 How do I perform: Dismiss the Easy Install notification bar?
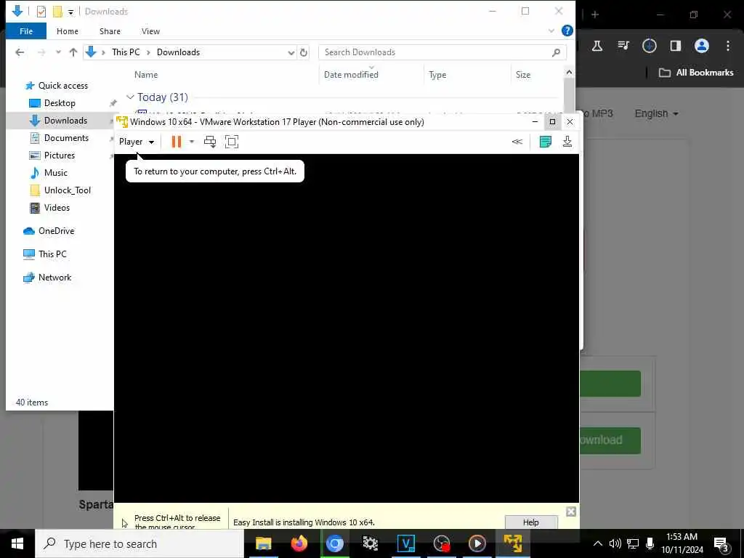click(x=571, y=511)
